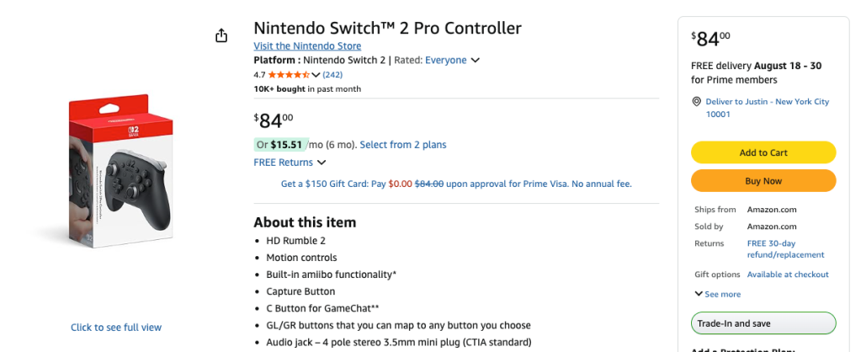Viewport: 861px width, 352px height.
Task: Expand the star rating breakdown chevron
Action: [x=316, y=75]
